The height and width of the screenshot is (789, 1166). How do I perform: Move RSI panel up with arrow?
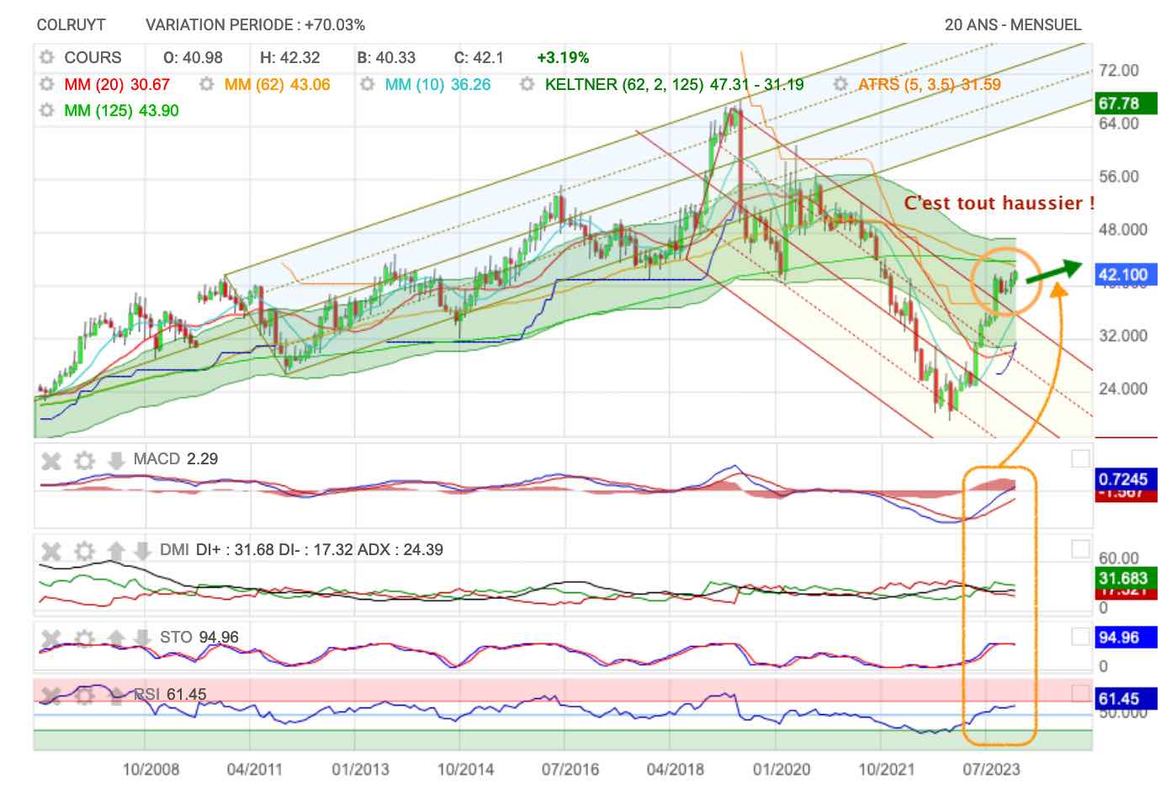[x=116, y=696]
